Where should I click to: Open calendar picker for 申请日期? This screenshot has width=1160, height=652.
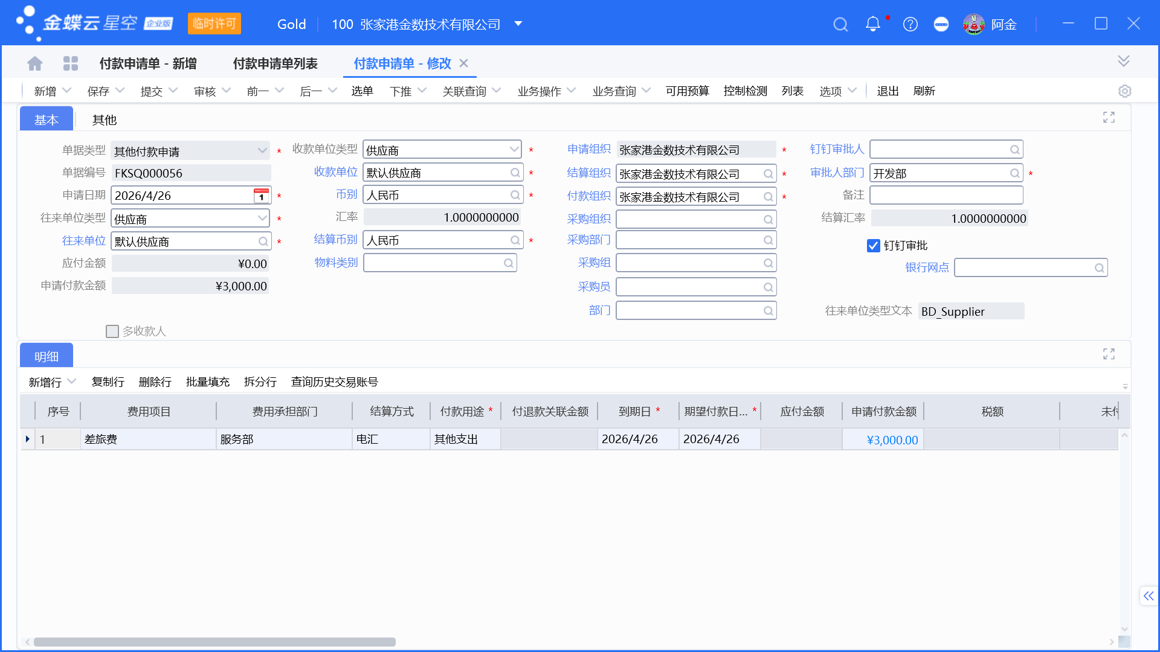[x=261, y=196]
